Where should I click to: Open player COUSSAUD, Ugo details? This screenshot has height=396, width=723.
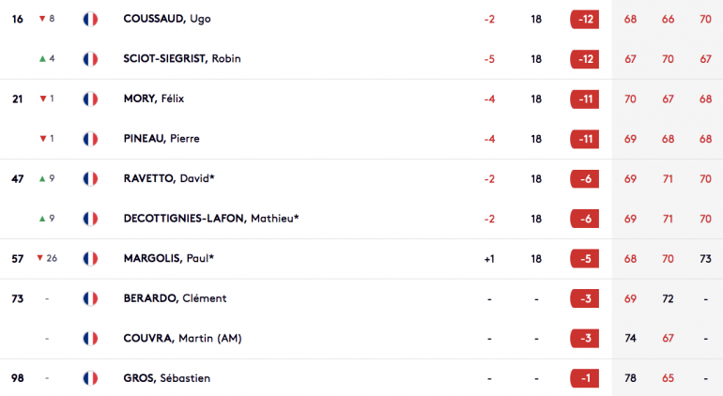point(167,19)
